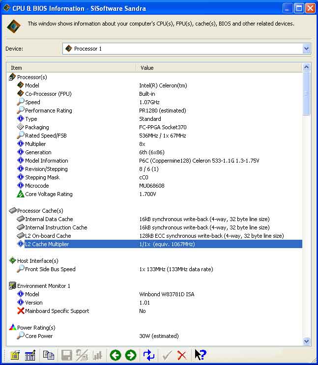This screenshot has width=318, height=365.
Task: Select the Processor(s) category row
Action: click(32, 77)
